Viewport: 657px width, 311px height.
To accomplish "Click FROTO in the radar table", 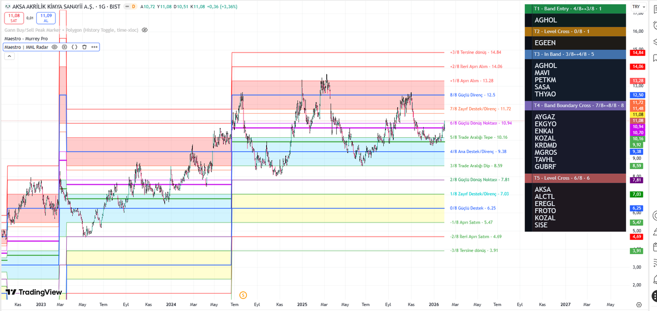I will tap(545, 211).
